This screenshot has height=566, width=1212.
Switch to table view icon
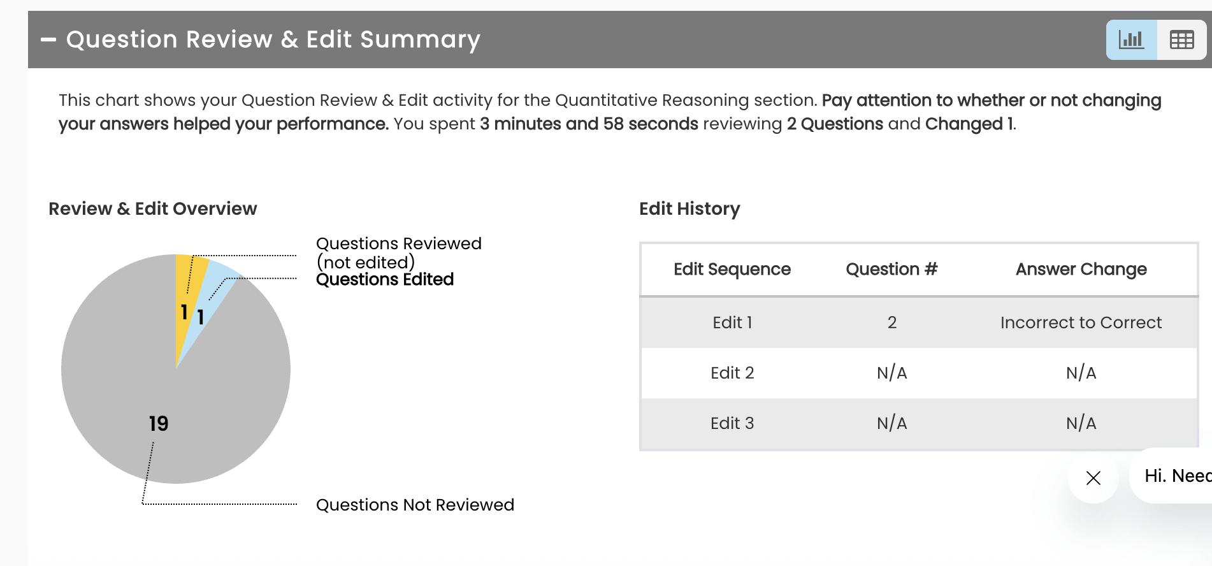[x=1181, y=40]
